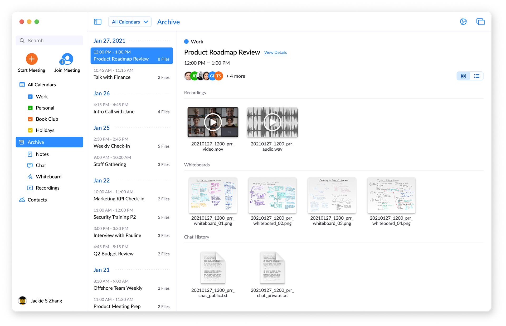Open the All Calendars dropdown
The image size is (506, 326).
pyautogui.click(x=130, y=22)
